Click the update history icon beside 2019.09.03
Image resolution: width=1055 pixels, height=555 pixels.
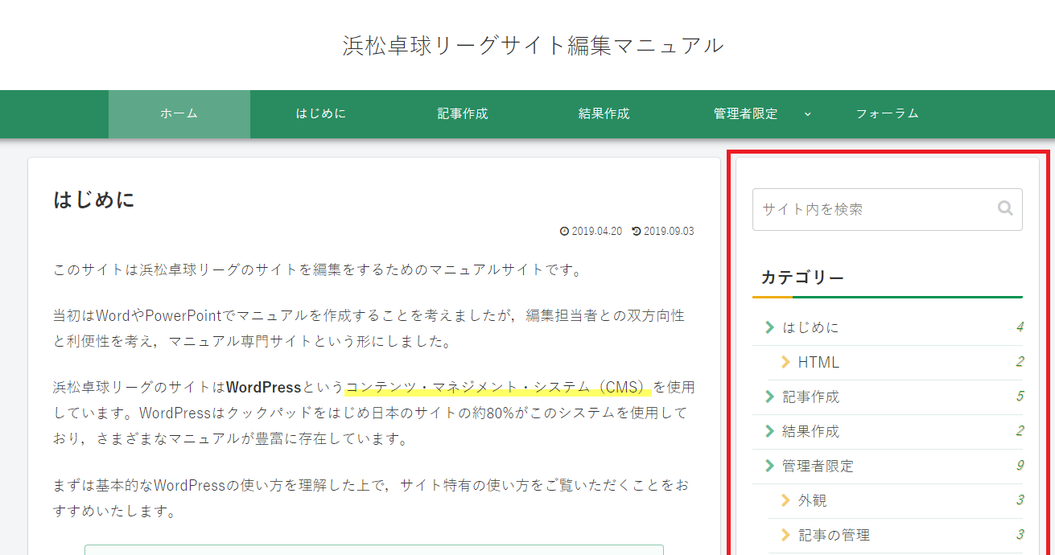tap(637, 232)
